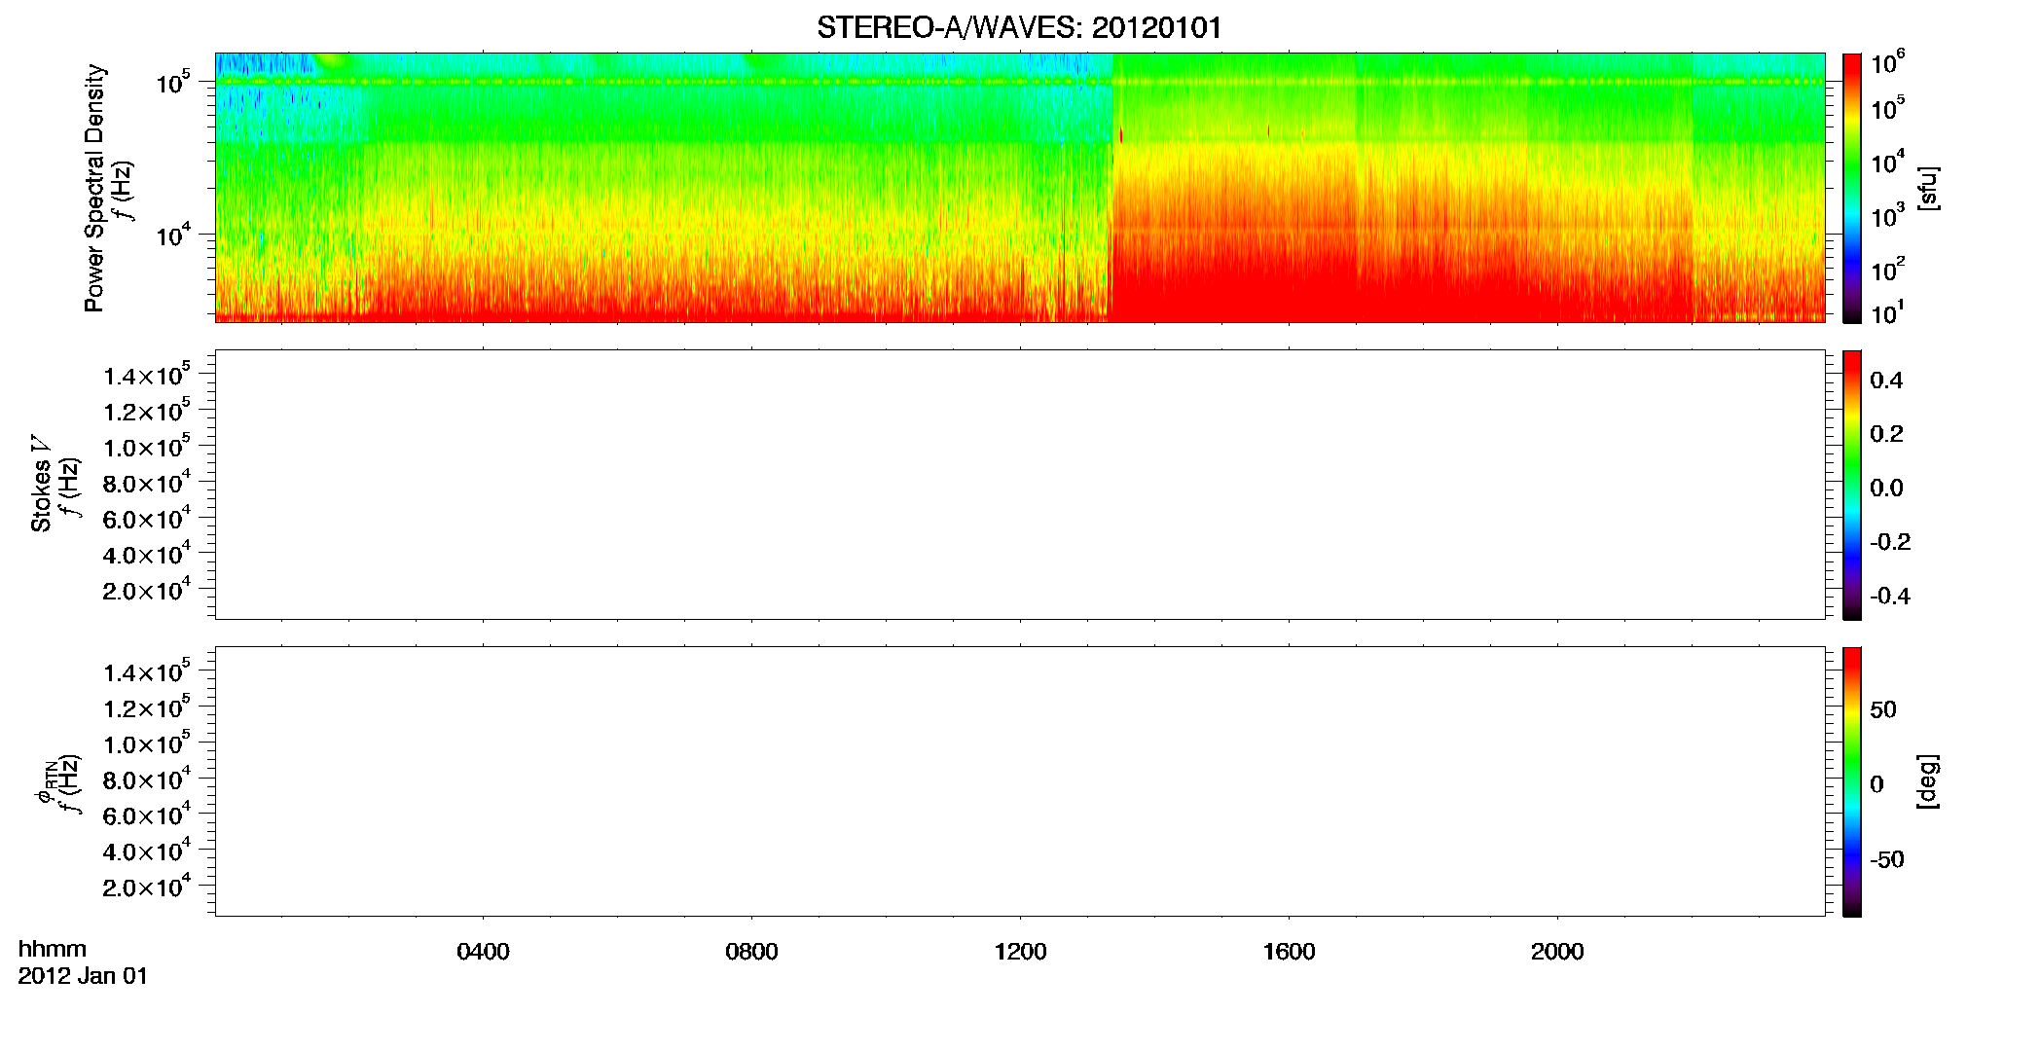Click the 0400 time tick label
This screenshot has width=2040, height=1051.
tap(483, 952)
